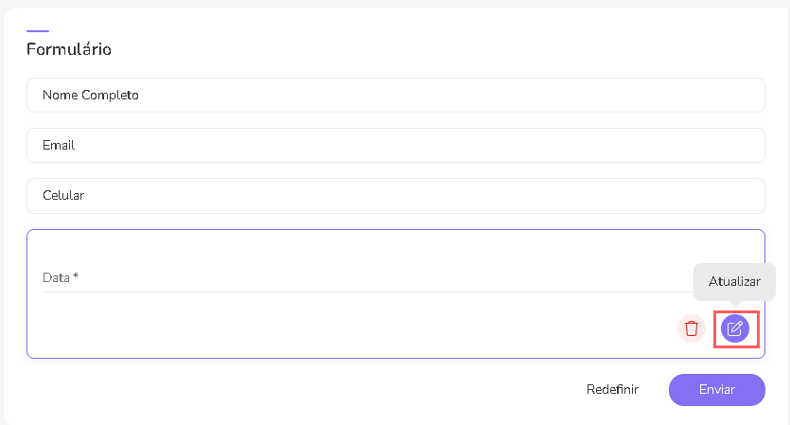Click the Formulário heading text
The height and width of the screenshot is (425, 790).
click(69, 49)
